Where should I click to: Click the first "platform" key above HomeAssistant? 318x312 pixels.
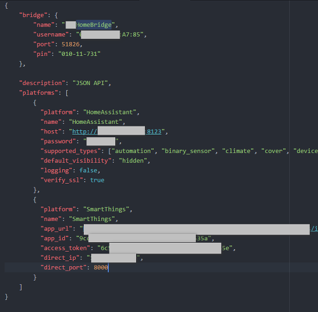tap(59, 112)
